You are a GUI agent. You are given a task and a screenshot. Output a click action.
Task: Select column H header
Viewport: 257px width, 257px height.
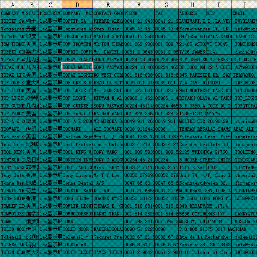(192, 5)
